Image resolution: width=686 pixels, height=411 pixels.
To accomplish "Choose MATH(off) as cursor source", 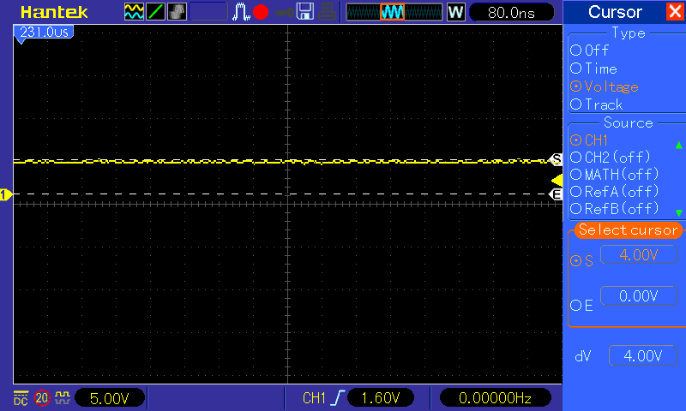I will 614,175.
